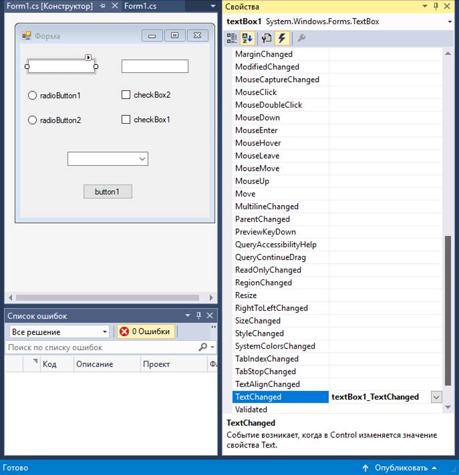Screen dimensions: 459x475
Task: Click the Events lightning bolt icon
Action: [281, 38]
